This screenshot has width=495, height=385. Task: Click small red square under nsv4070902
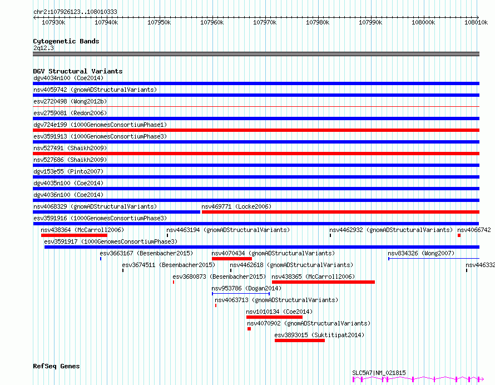pyautogui.click(x=249, y=329)
